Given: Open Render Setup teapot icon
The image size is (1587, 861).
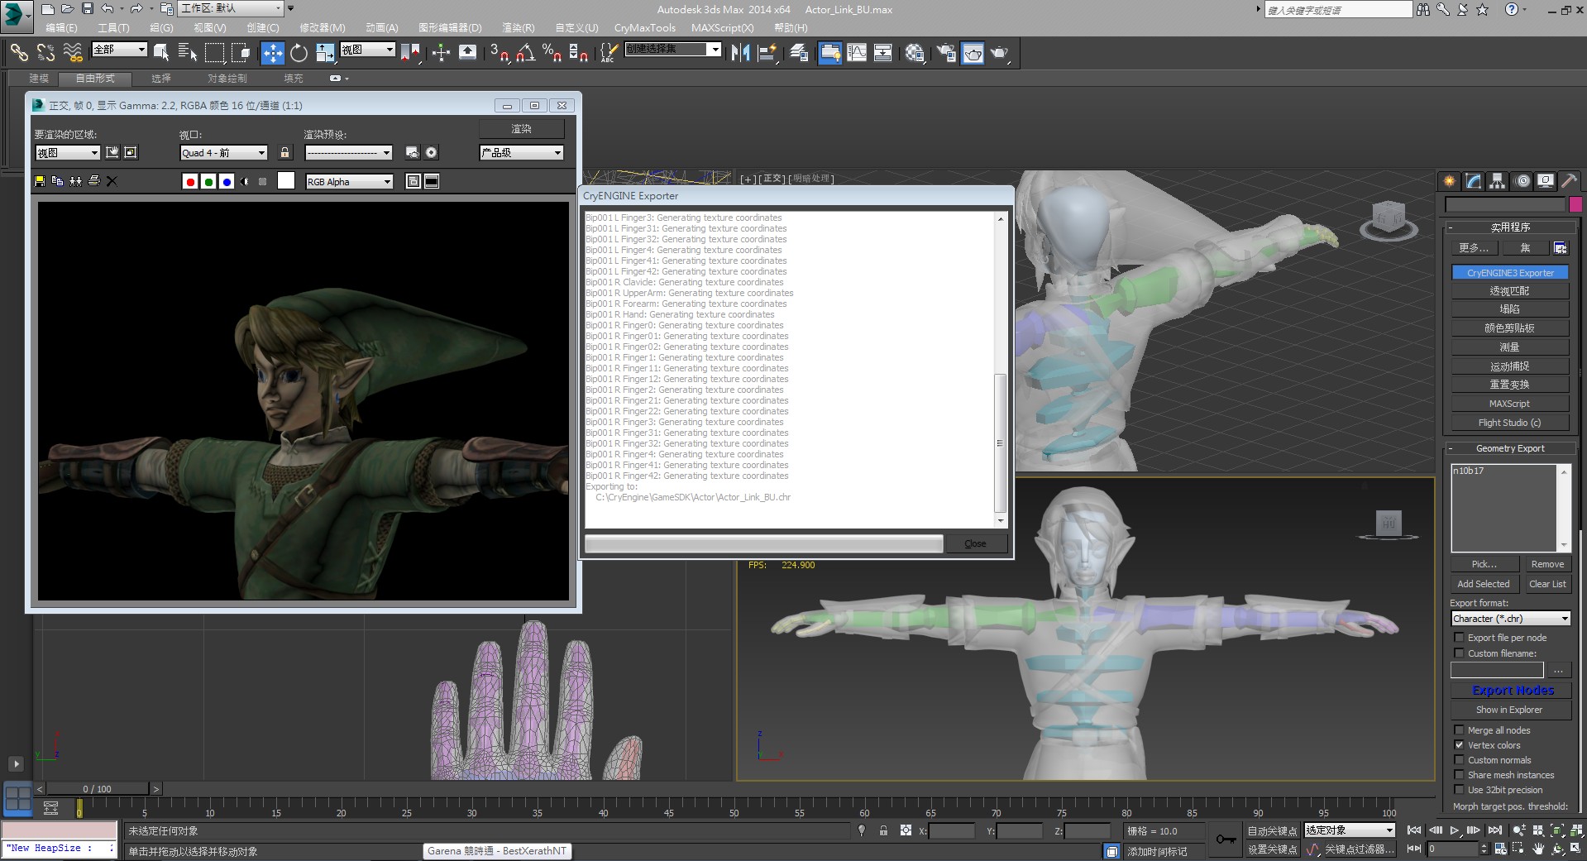Looking at the screenshot, I should (x=946, y=53).
